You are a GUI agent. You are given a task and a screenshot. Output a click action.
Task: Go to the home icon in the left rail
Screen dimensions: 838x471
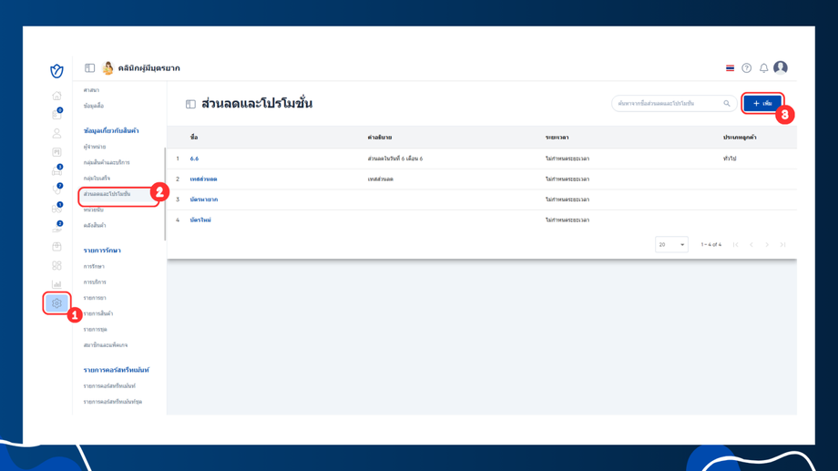[56, 96]
